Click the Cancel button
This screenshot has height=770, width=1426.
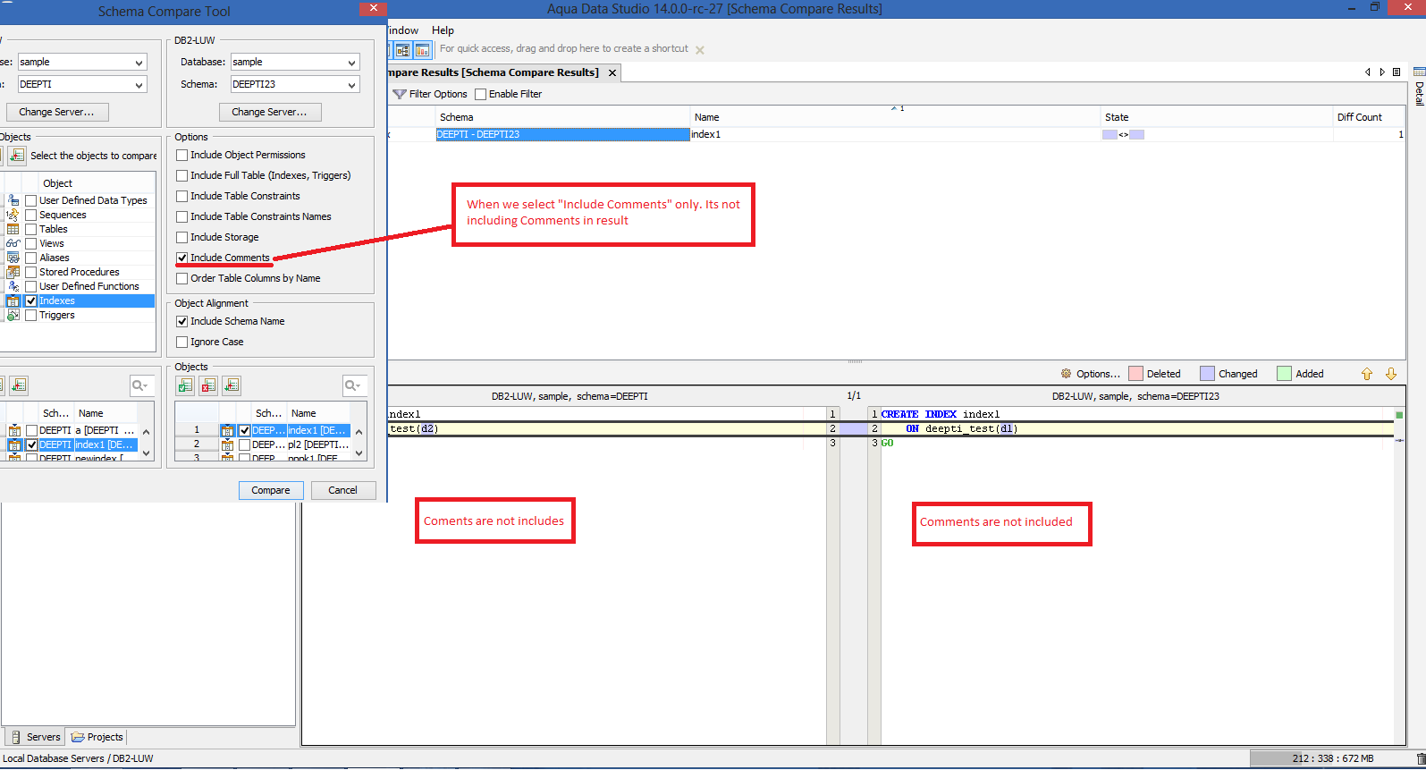(x=342, y=490)
